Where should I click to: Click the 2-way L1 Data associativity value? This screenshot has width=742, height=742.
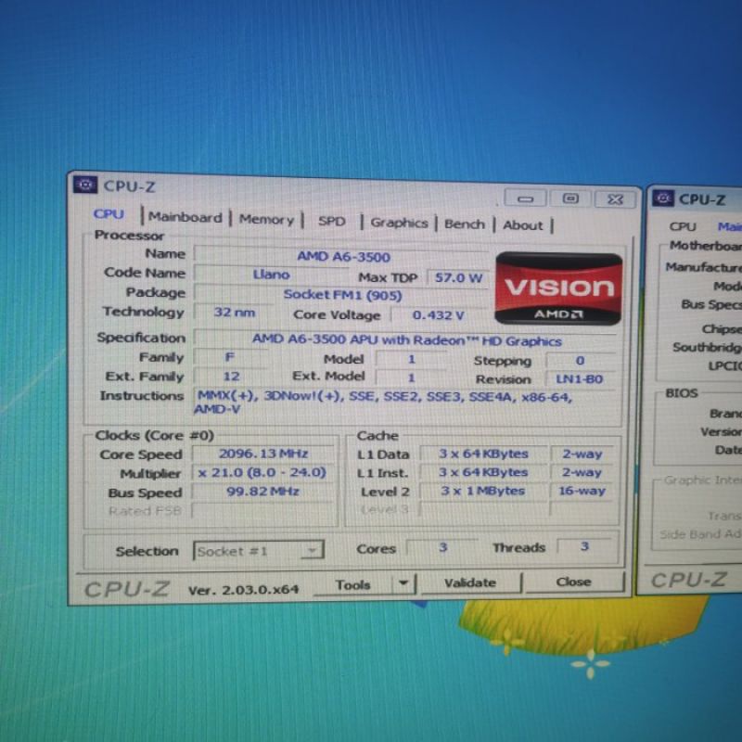[x=582, y=454]
